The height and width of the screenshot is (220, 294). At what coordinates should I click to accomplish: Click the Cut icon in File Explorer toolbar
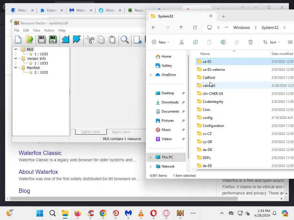(x=181, y=42)
